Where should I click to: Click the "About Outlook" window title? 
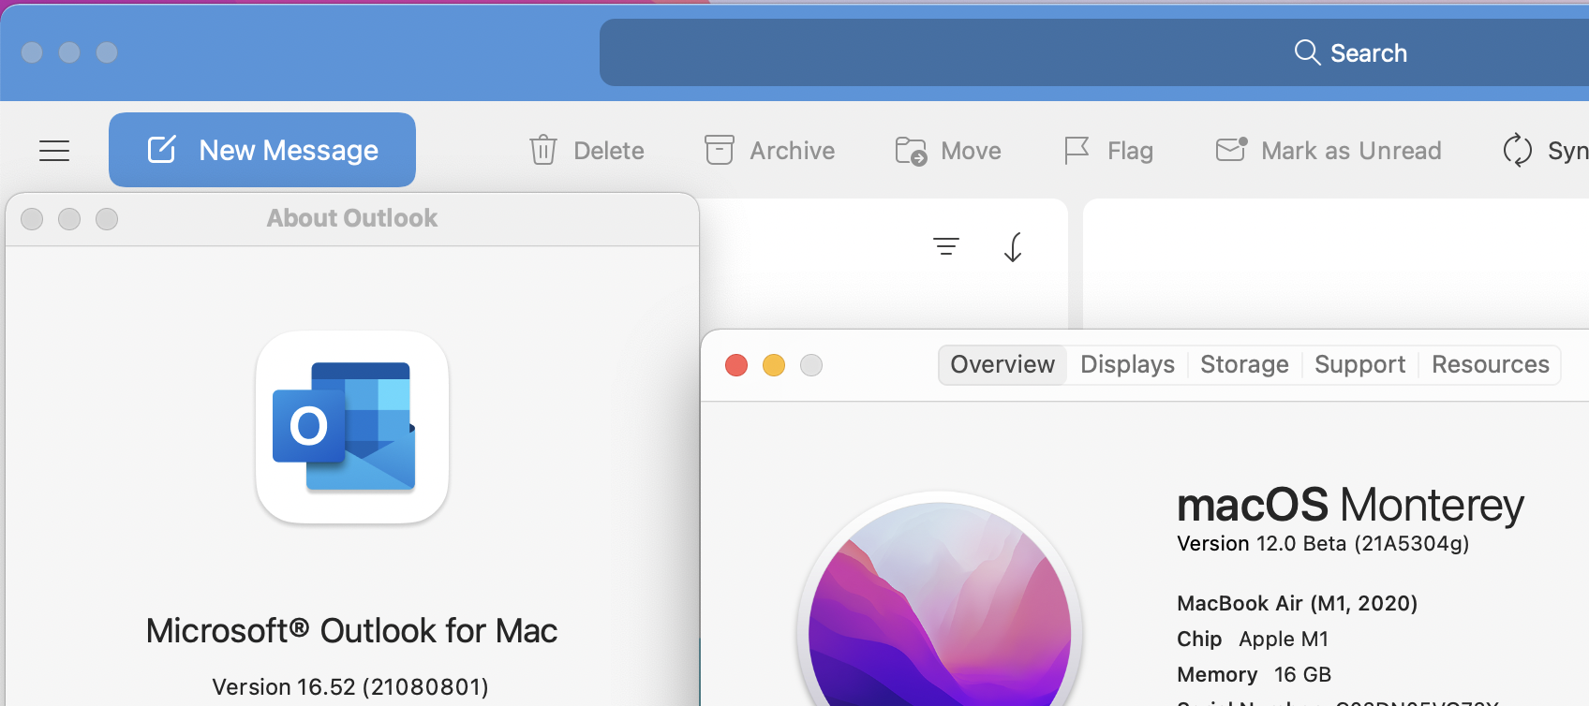coord(352,218)
